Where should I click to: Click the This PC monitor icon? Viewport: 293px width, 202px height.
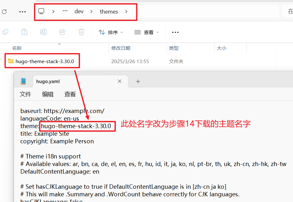[41, 11]
